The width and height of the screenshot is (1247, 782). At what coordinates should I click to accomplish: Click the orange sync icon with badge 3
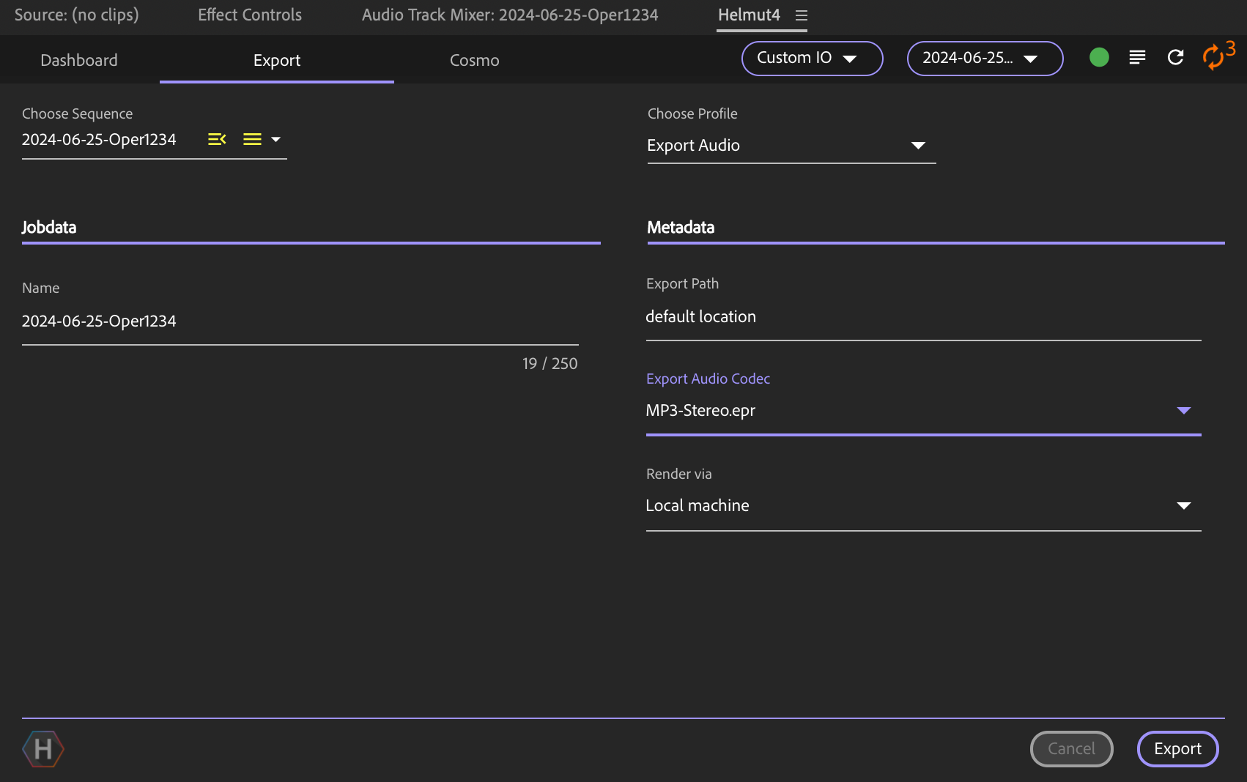tap(1215, 57)
